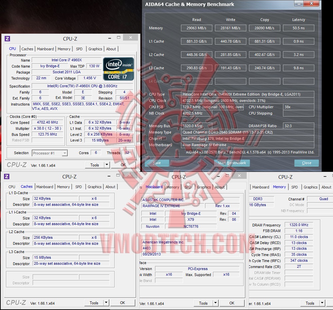The height and width of the screenshot is (310, 333).
Task: Click the Core Speed 4702.40 MHz value
Action: (x=47, y=122)
